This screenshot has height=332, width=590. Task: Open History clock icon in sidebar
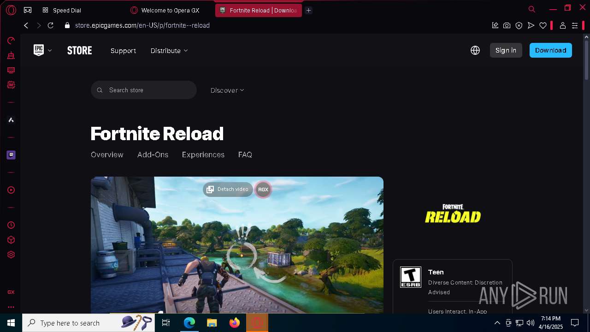(x=11, y=225)
